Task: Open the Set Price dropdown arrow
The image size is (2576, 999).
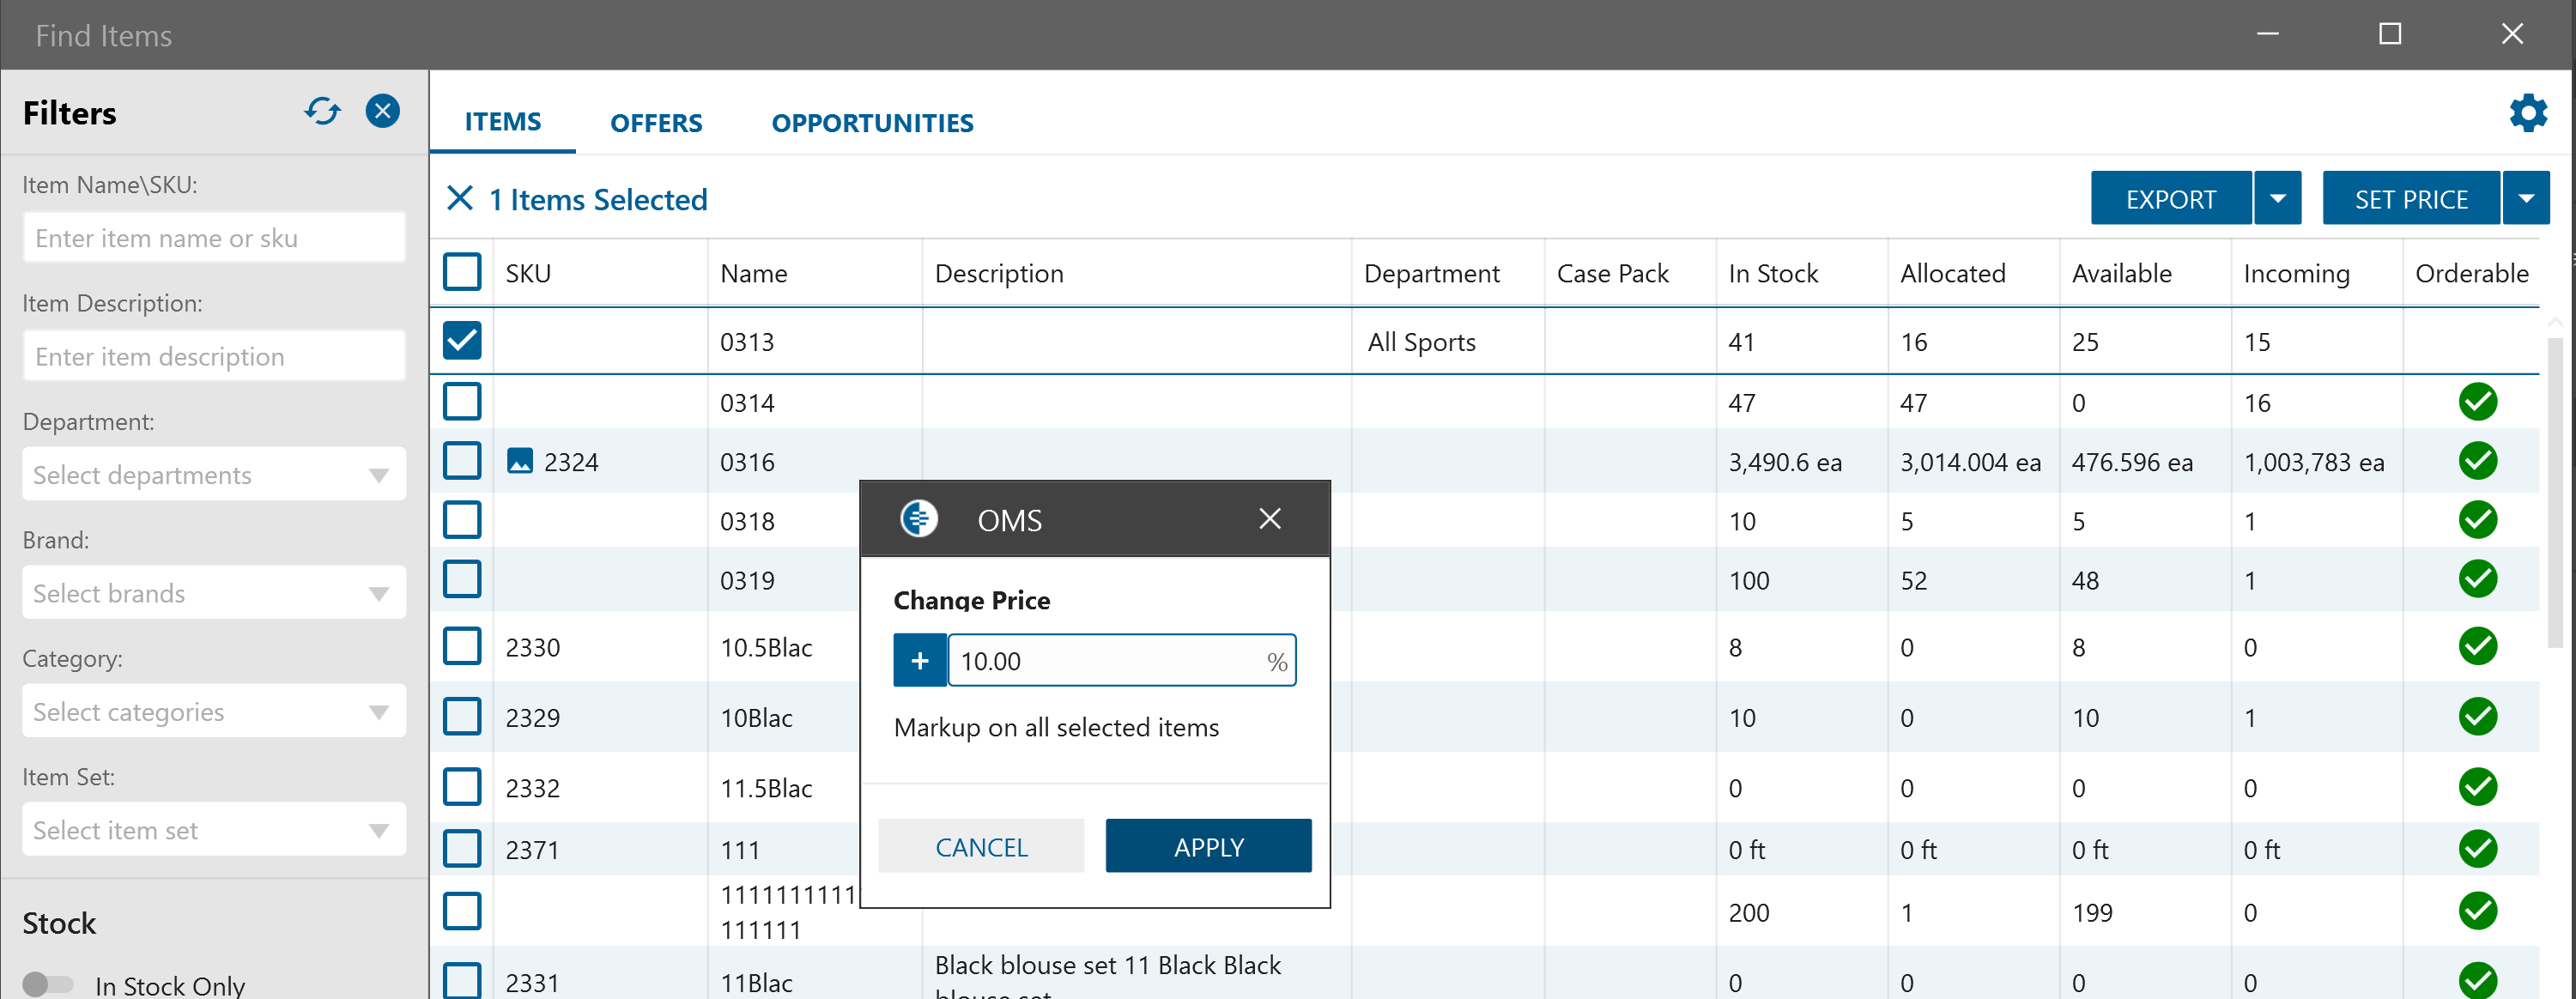Action: coord(2525,199)
